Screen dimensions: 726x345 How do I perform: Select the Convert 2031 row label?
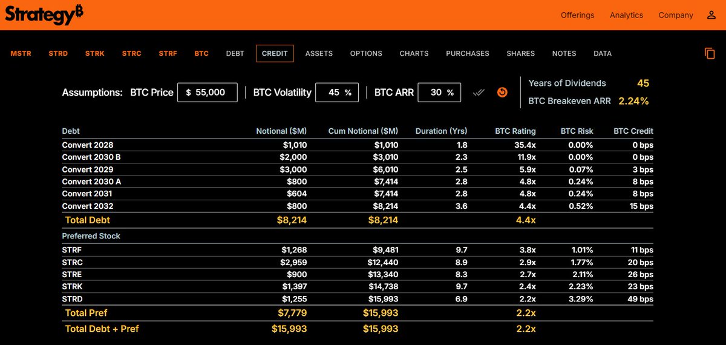[87, 194]
